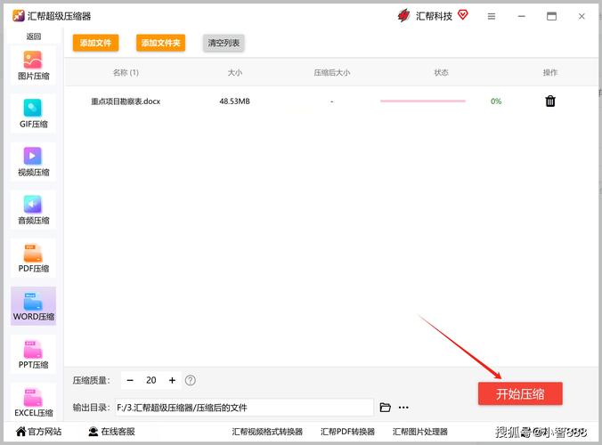Select the file 重点项目勘察表.docx
The height and width of the screenshot is (445, 602).
pyautogui.click(x=126, y=101)
